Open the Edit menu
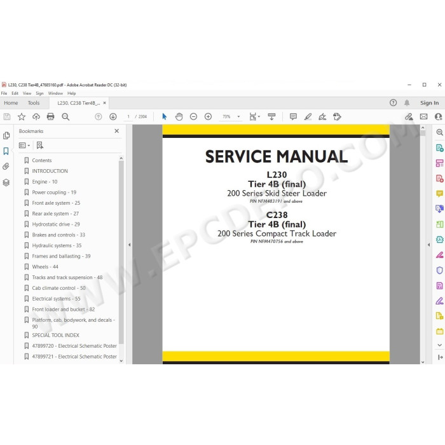This screenshot has height=445, width=445. click(15, 93)
